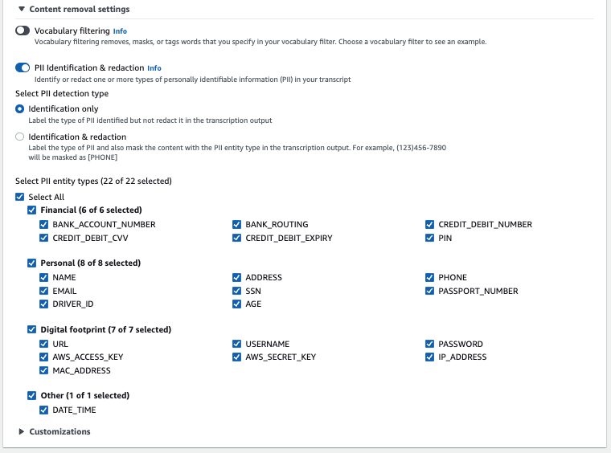Open Info link for PII Identification & redaction
This screenshot has height=453, width=611.
pos(154,68)
